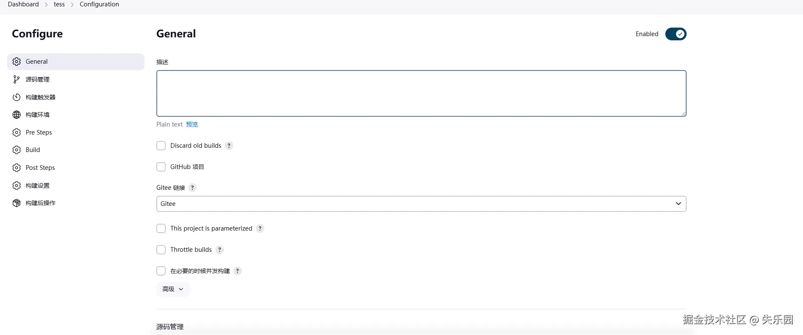Tick This project is parameterized checkbox

click(x=161, y=228)
